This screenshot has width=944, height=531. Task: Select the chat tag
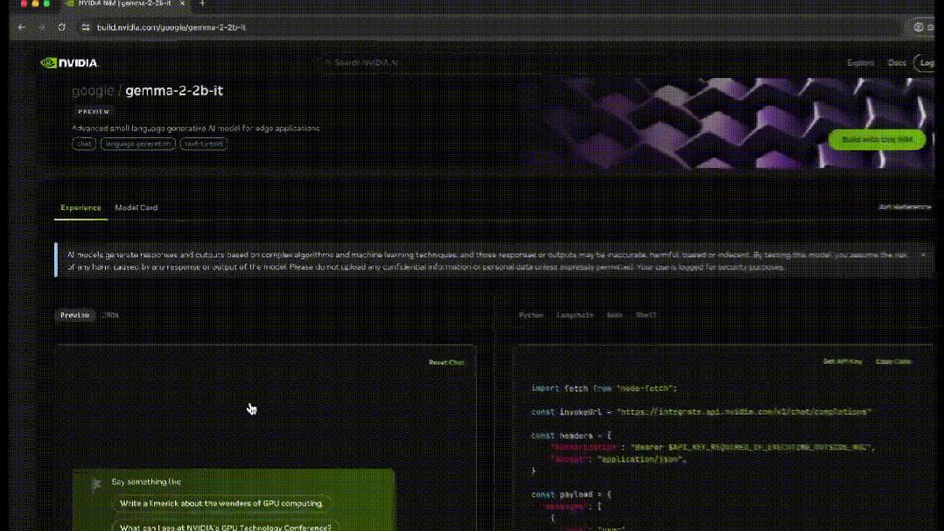click(84, 143)
